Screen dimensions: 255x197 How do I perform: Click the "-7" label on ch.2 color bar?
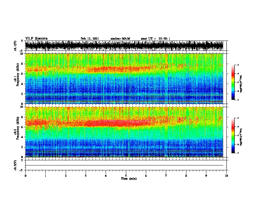click(237, 153)
